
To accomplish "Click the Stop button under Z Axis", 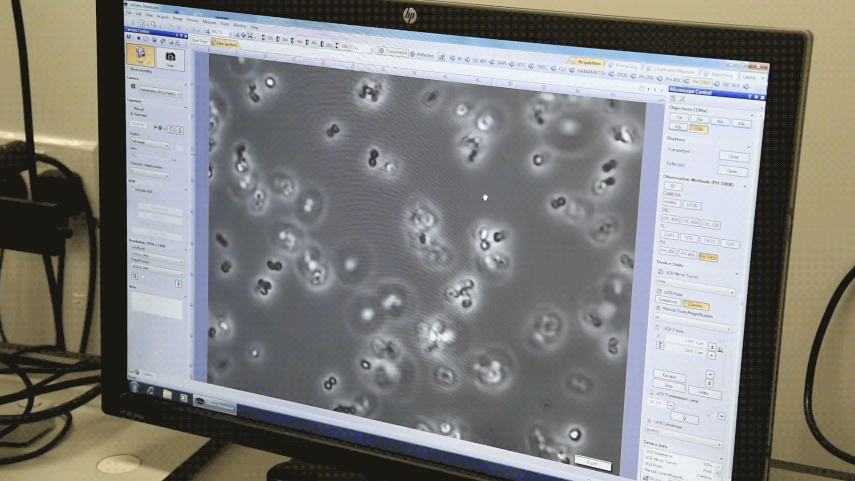I will click(668, 385).
